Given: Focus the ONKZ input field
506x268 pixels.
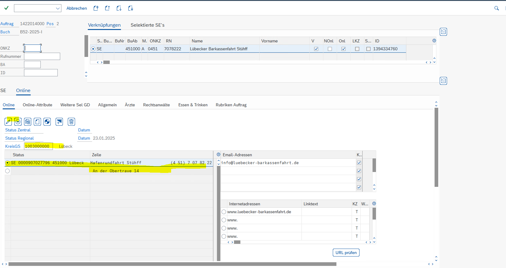Looking at the screenshot, I should point(33,48).
